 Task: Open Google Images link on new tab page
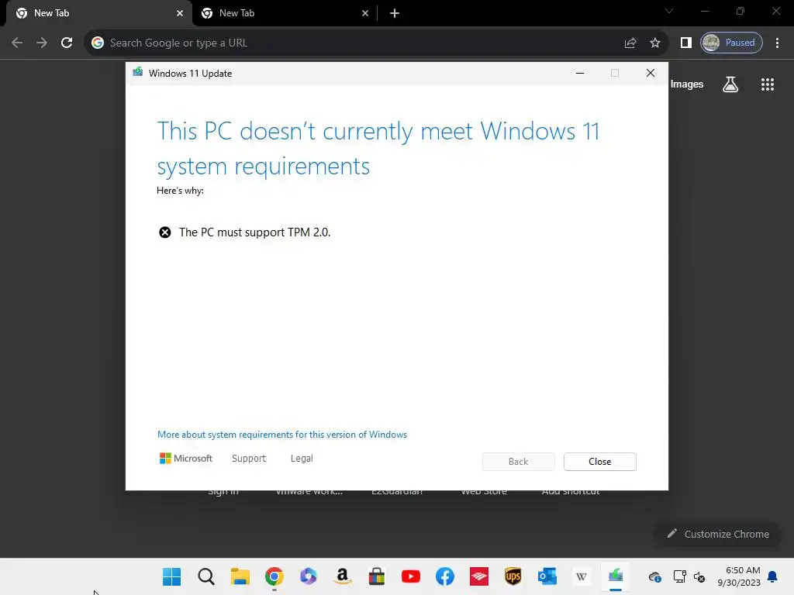pos(687,84)
